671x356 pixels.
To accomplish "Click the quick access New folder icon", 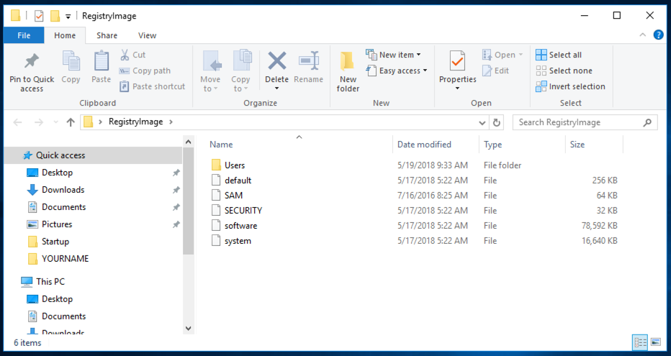I will (55, 16).
